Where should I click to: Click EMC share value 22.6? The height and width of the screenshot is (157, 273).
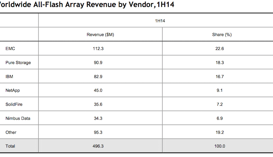(219, 48)
